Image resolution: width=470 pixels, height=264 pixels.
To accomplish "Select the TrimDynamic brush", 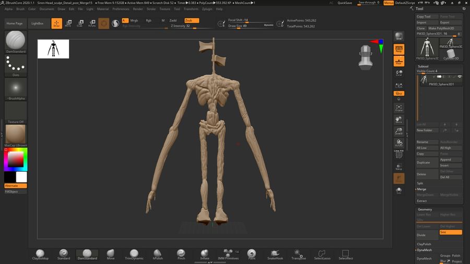I will pyautogui.click(x=134, y=255).
